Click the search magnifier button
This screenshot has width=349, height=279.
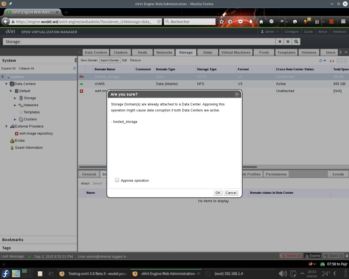tap(296, 42)
